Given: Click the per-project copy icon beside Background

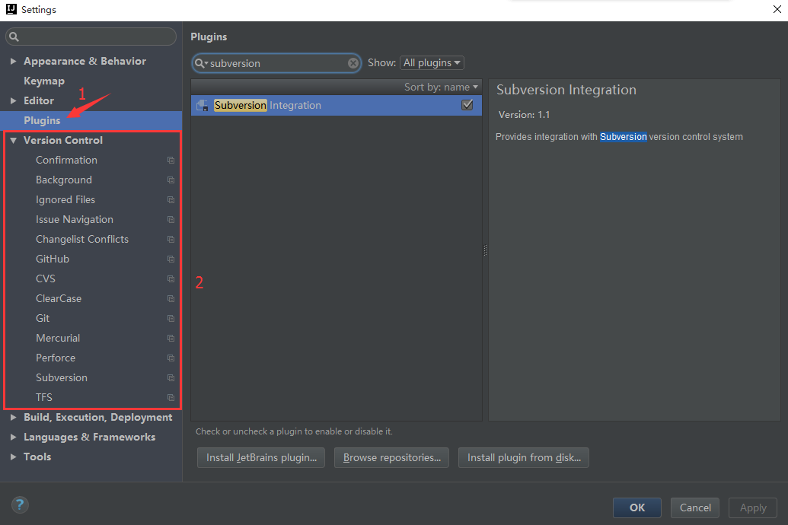Looking at the screenshot, I should pyautogui.click(x=171, y=180).
